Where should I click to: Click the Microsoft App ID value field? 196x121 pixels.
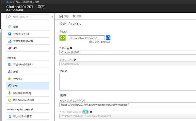(128, 116)
